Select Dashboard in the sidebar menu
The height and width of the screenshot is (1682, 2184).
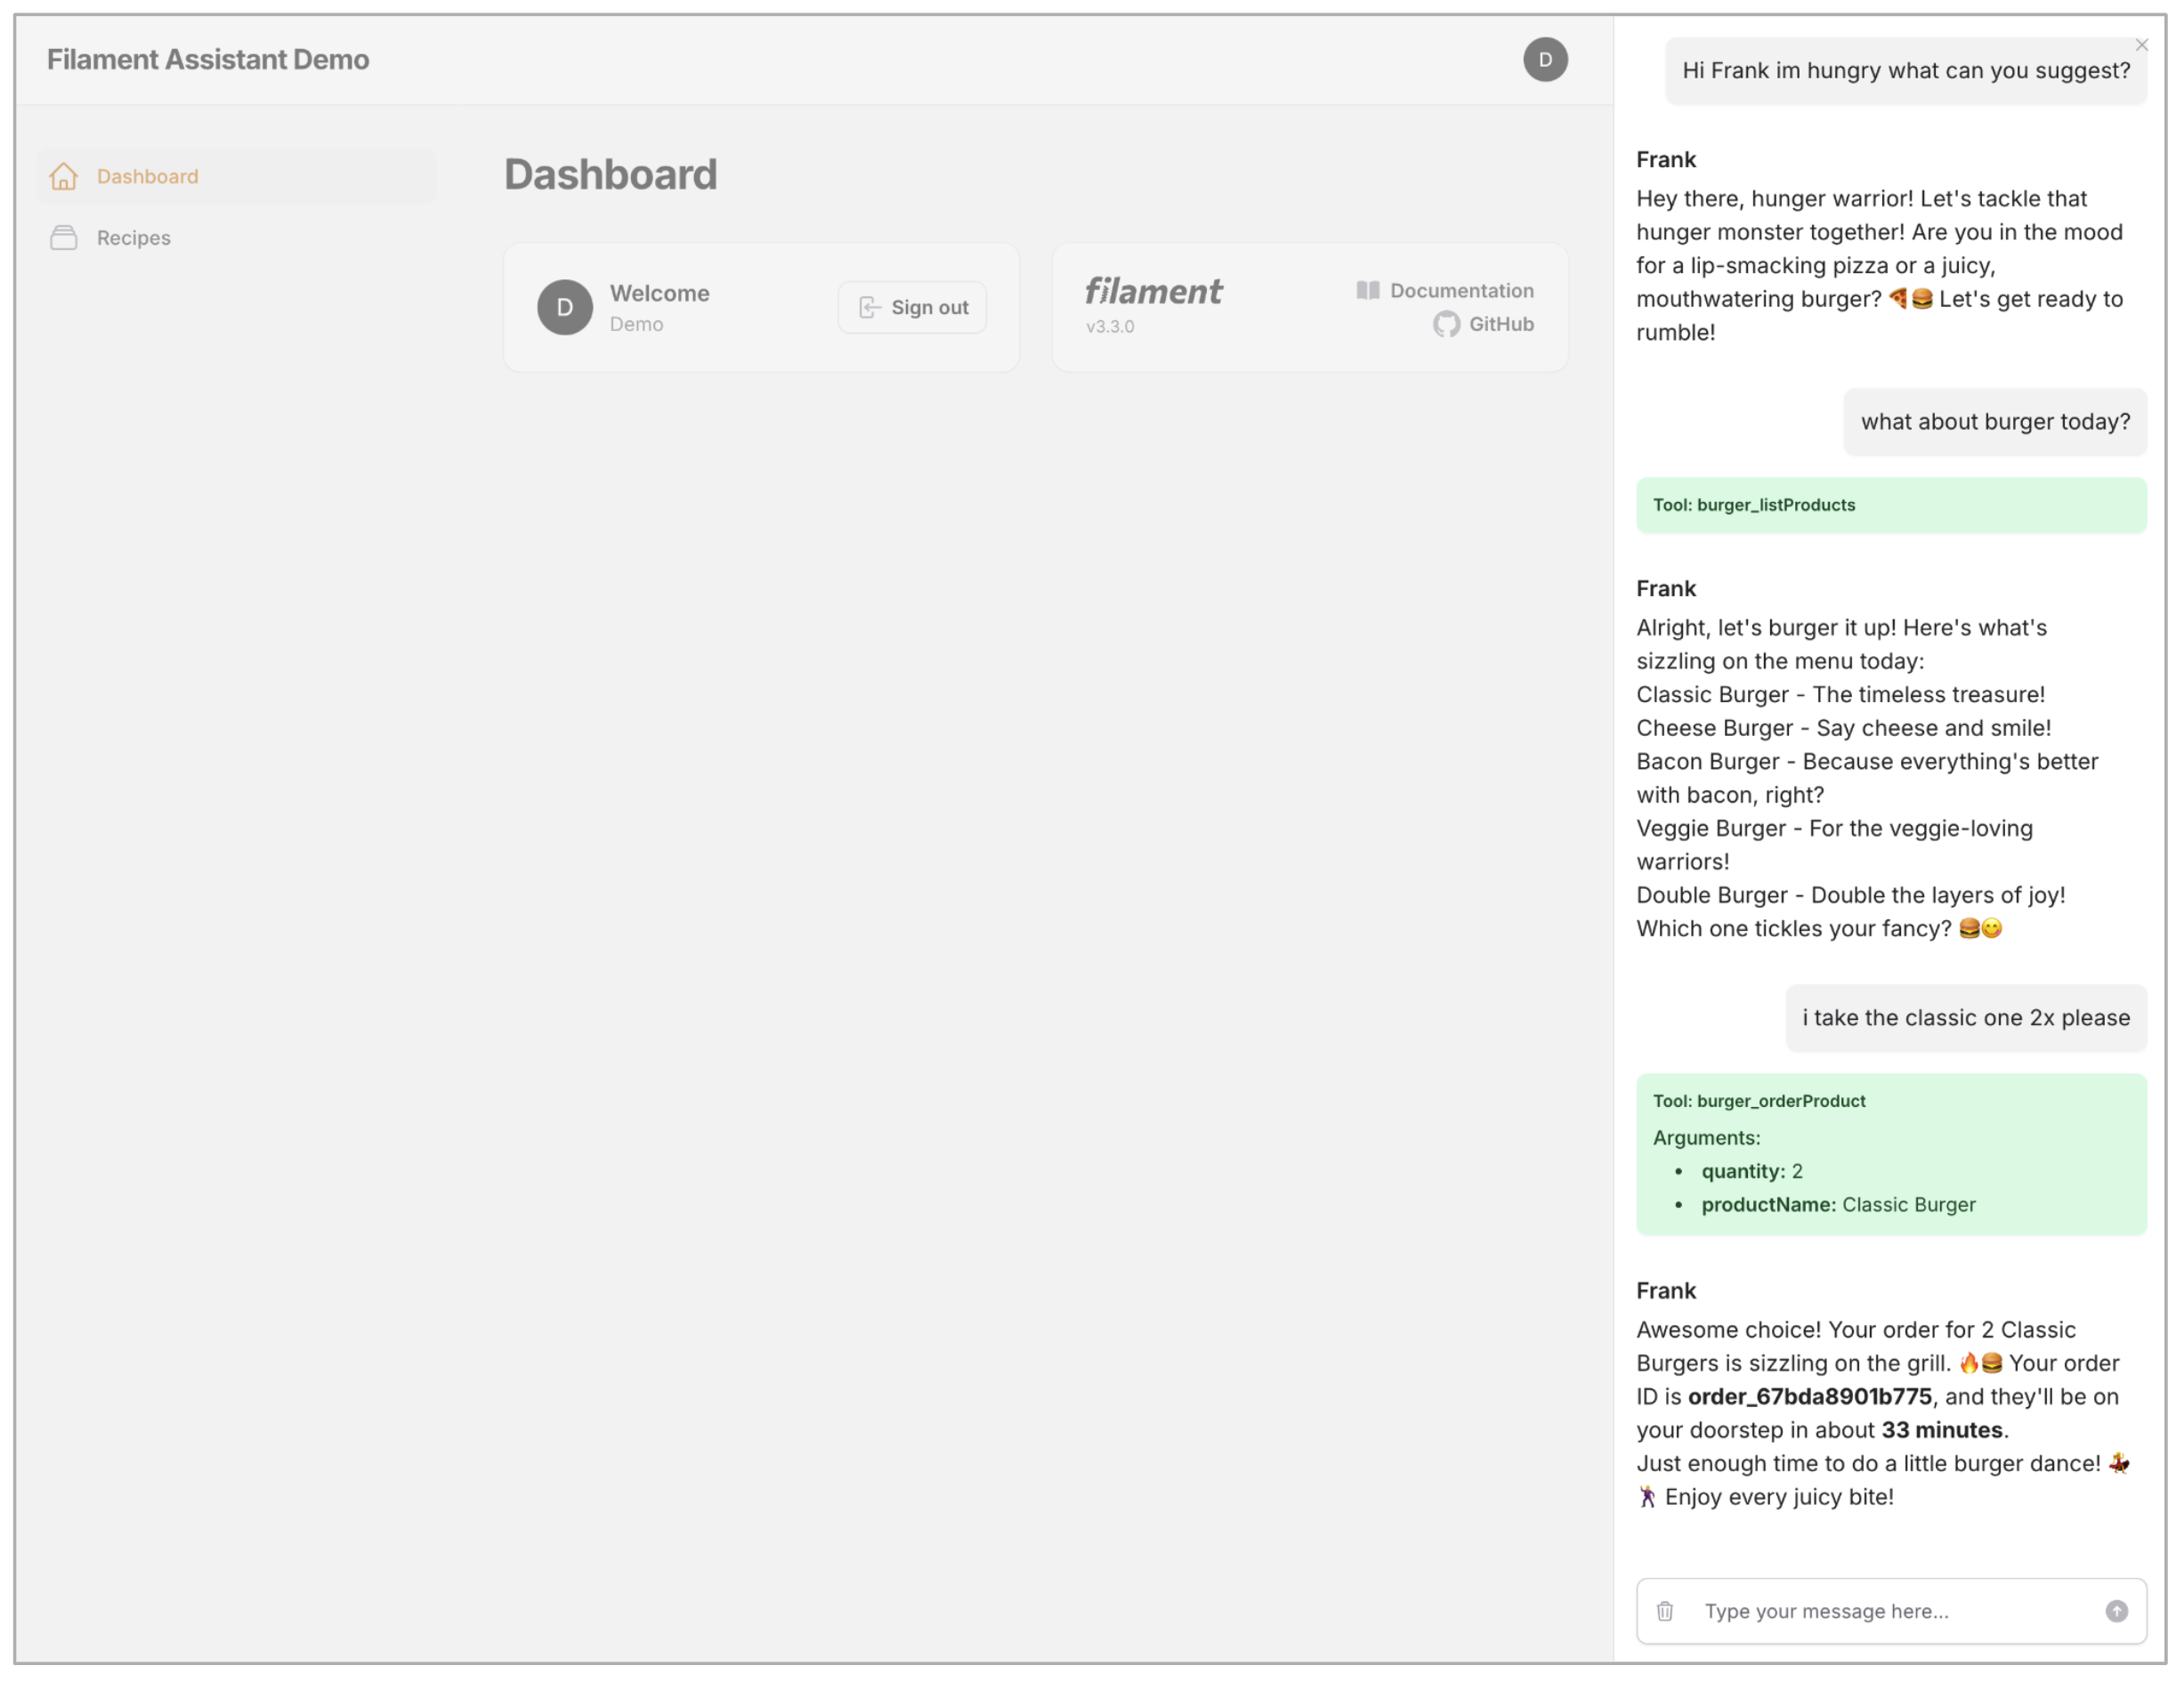click(x=148, y=176)
